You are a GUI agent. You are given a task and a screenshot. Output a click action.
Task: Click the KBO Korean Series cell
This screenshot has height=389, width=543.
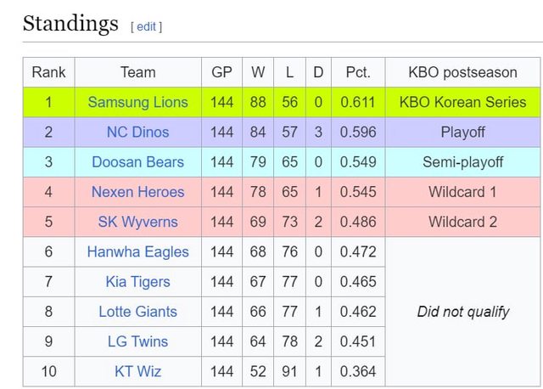(x=462, y=102)
